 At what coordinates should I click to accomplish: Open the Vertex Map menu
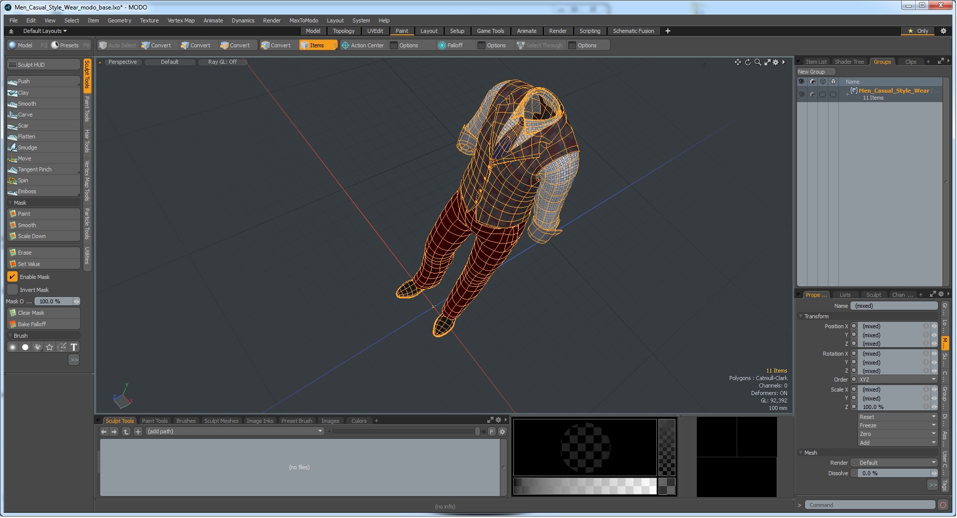point(181,20)
